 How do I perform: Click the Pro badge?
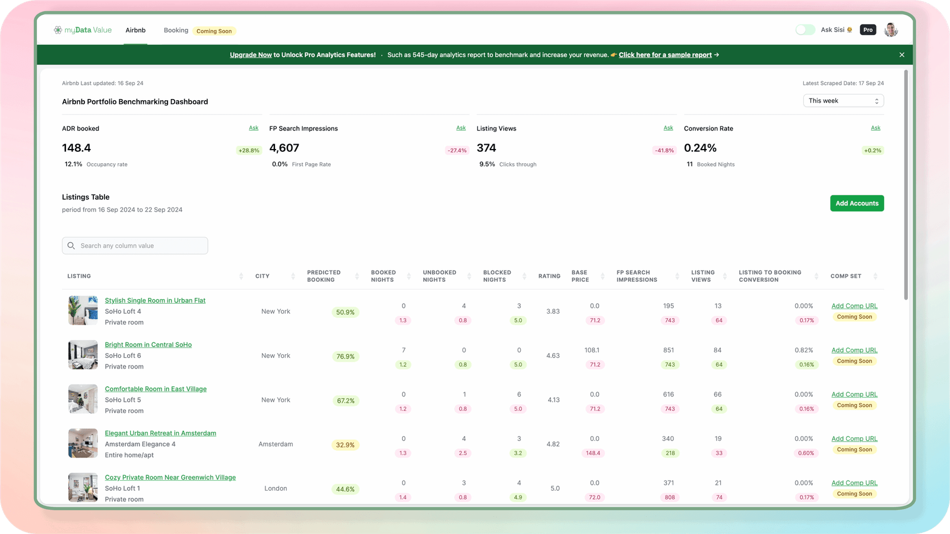868,30
